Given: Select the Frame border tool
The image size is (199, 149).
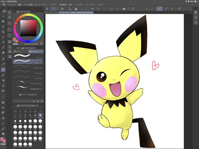Looking at the screenshot, I should (3, 108).
